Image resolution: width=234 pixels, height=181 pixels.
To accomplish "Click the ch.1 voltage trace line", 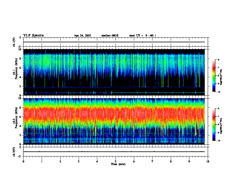I will tap(114, 42).
